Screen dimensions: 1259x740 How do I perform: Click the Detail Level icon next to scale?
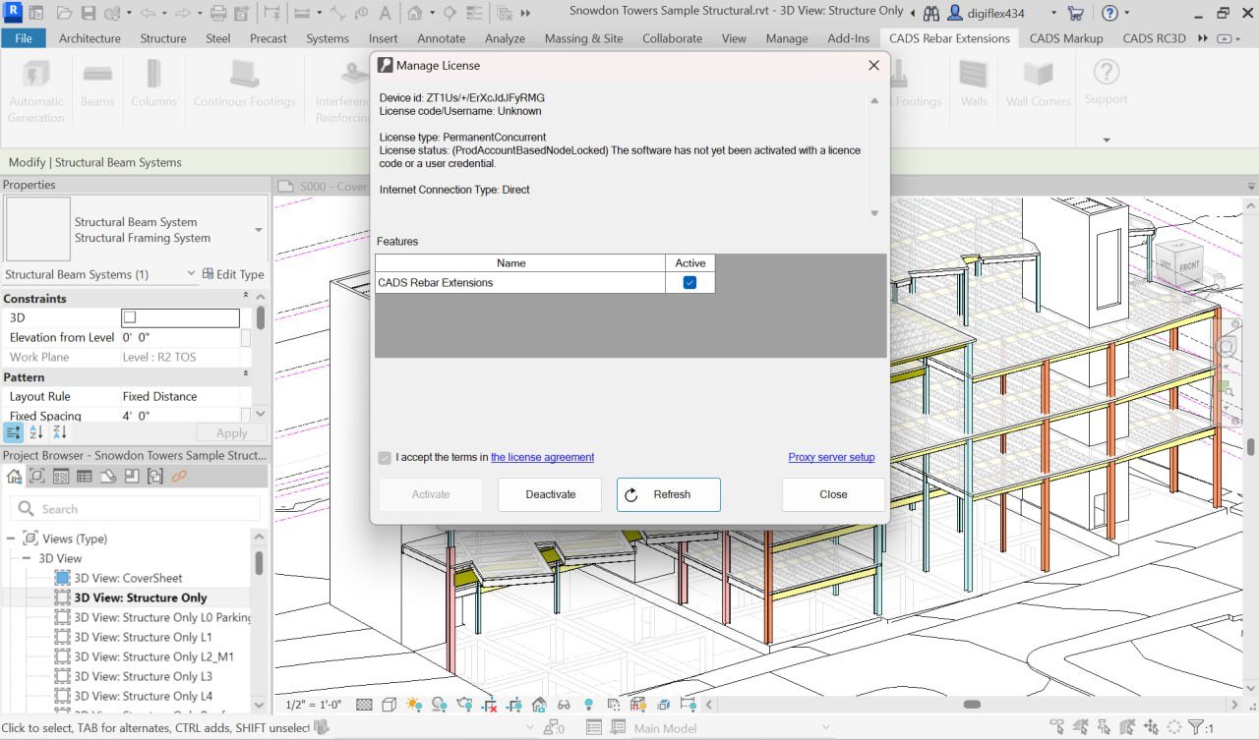pyautogui.click(x=364, y=705)
